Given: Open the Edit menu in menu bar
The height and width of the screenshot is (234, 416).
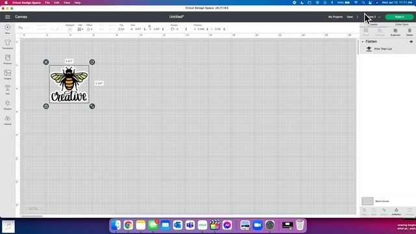Looking at the screenshot, I should click(57, 3).
